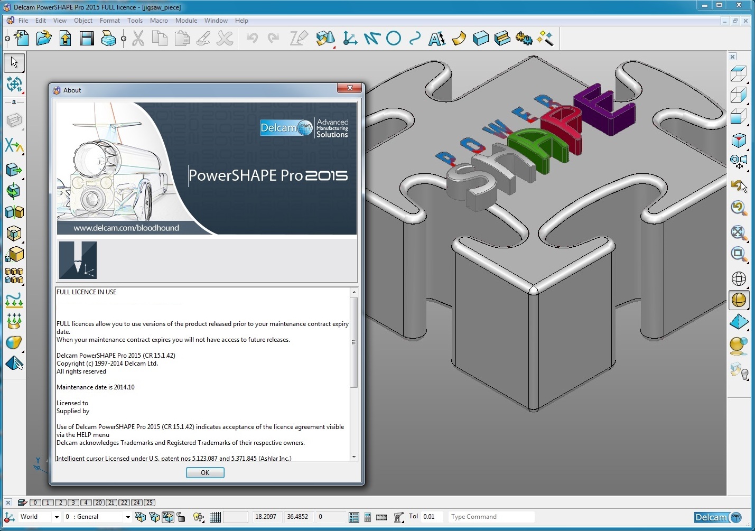Open the levels dialog icon beside level buttons
Image resolution: width=755 pixels, height=531 pixels.
point(22,502)
